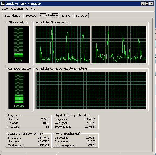Click the right CPU history graph
The width and height of the screenshot is (156, 155).
(x=119, y=44)
